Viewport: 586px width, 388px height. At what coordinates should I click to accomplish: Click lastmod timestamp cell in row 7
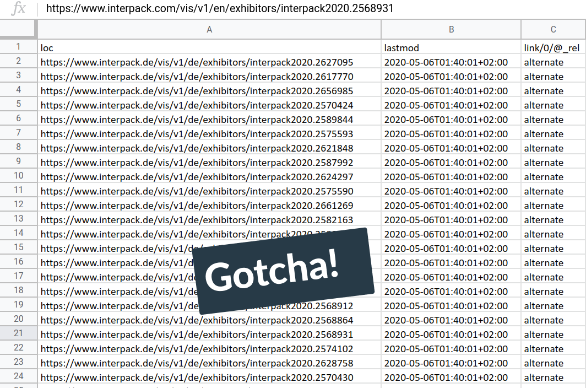451,134
